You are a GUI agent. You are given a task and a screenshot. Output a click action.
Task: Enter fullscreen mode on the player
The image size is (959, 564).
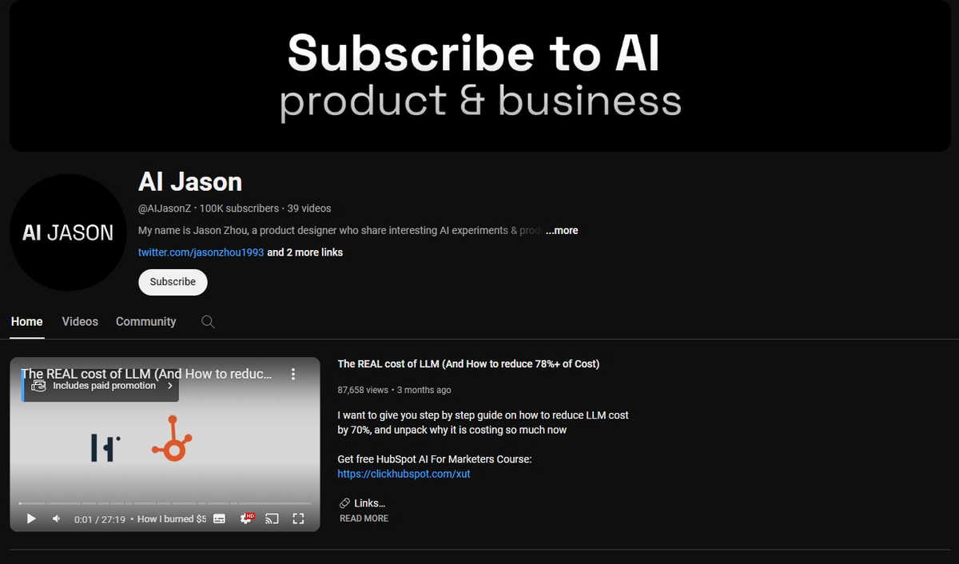[298, 518]
